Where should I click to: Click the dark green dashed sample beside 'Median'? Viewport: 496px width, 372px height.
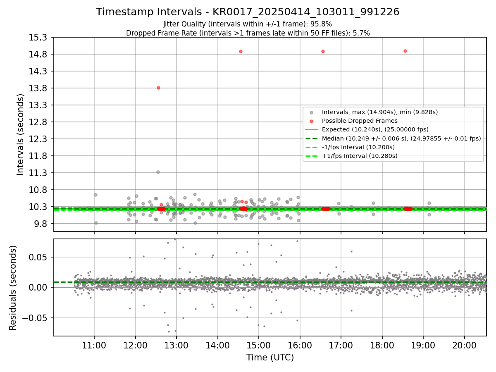click(312, 138)
